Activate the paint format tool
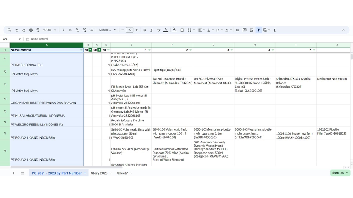 [x=38, y=30]
